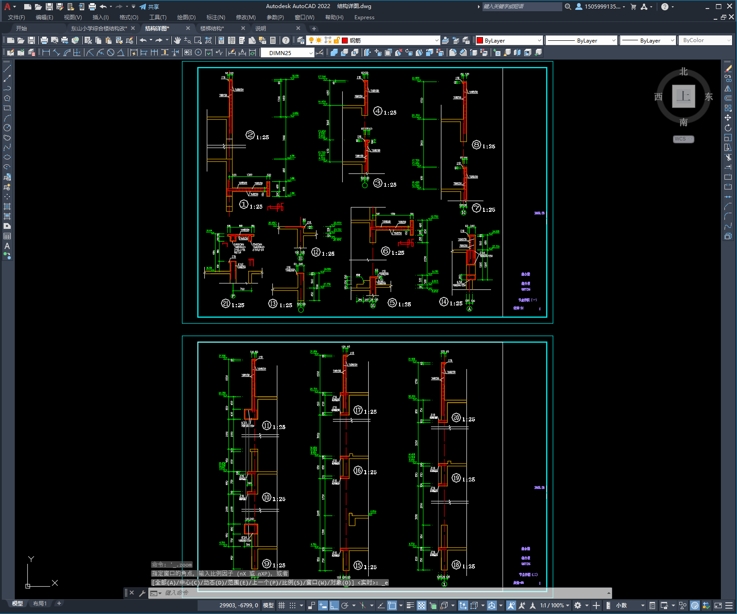Screen dimensions: 737x614
Task: Click the 共享 share button
Action: 149,7
